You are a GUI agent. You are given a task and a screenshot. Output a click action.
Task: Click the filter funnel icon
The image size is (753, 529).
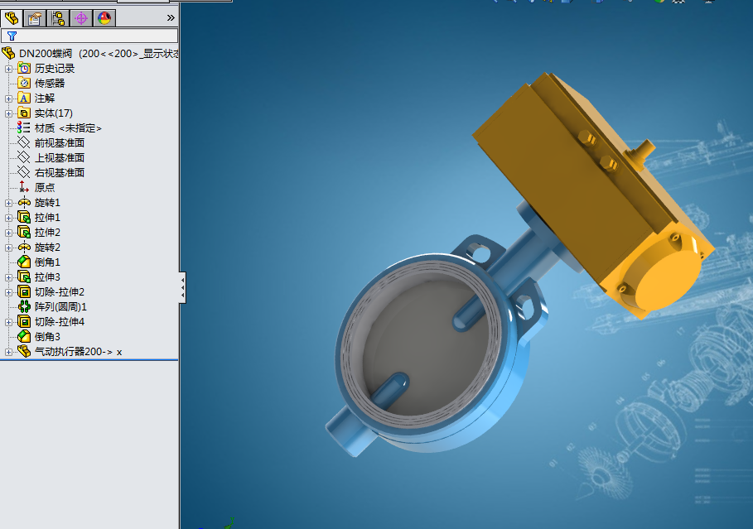tap(12, 36)
